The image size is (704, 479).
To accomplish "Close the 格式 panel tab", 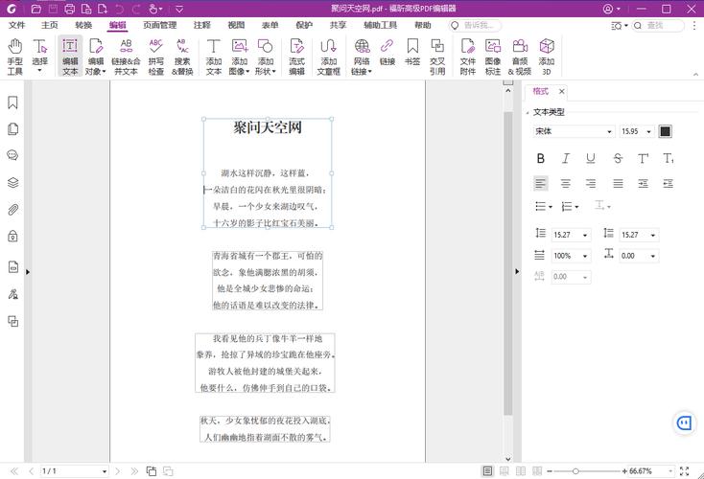I will coord(562,92).
